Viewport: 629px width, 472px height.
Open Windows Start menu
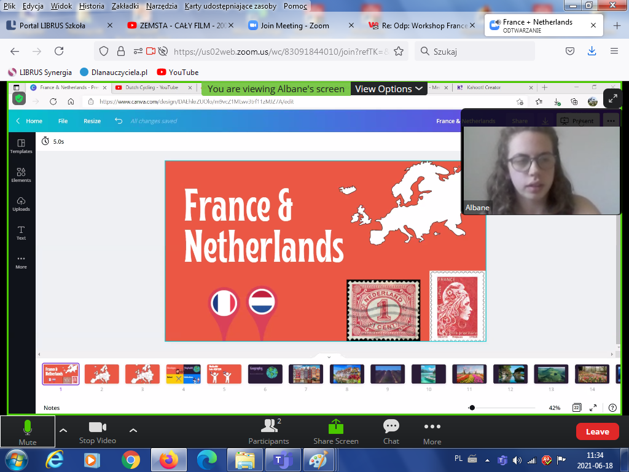pyautogui.click(x=17, y=460)
